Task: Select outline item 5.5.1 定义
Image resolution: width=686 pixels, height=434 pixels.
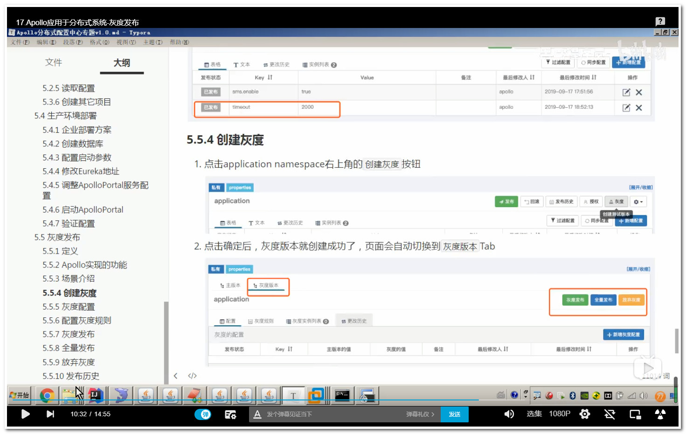Action: (60, 251)
